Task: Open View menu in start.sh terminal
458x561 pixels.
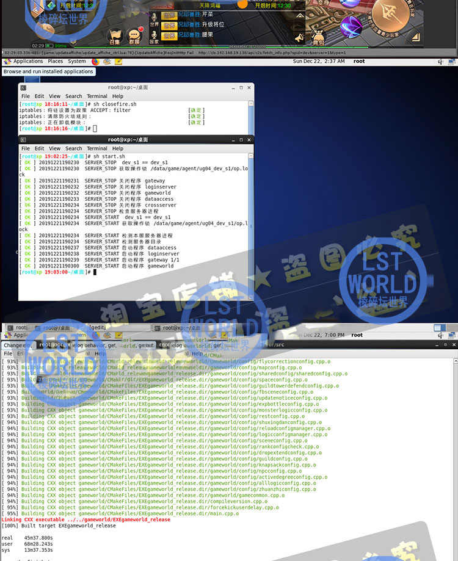Action: (54, 148)
